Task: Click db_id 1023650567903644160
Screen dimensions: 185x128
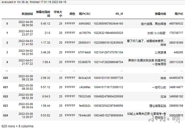Action: coord(108,24)
